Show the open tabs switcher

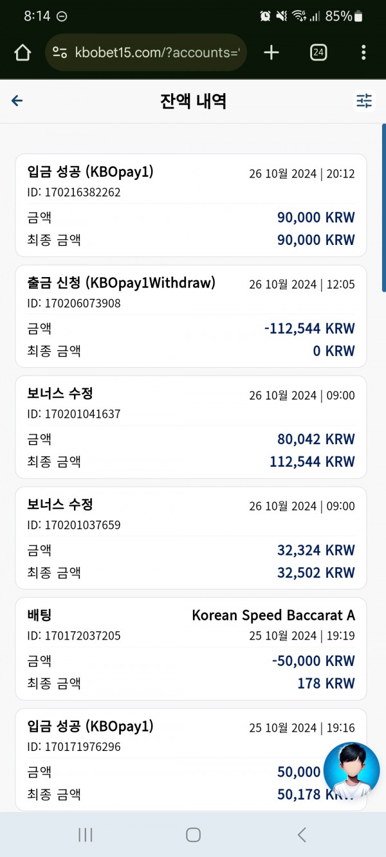pos(318,53)
